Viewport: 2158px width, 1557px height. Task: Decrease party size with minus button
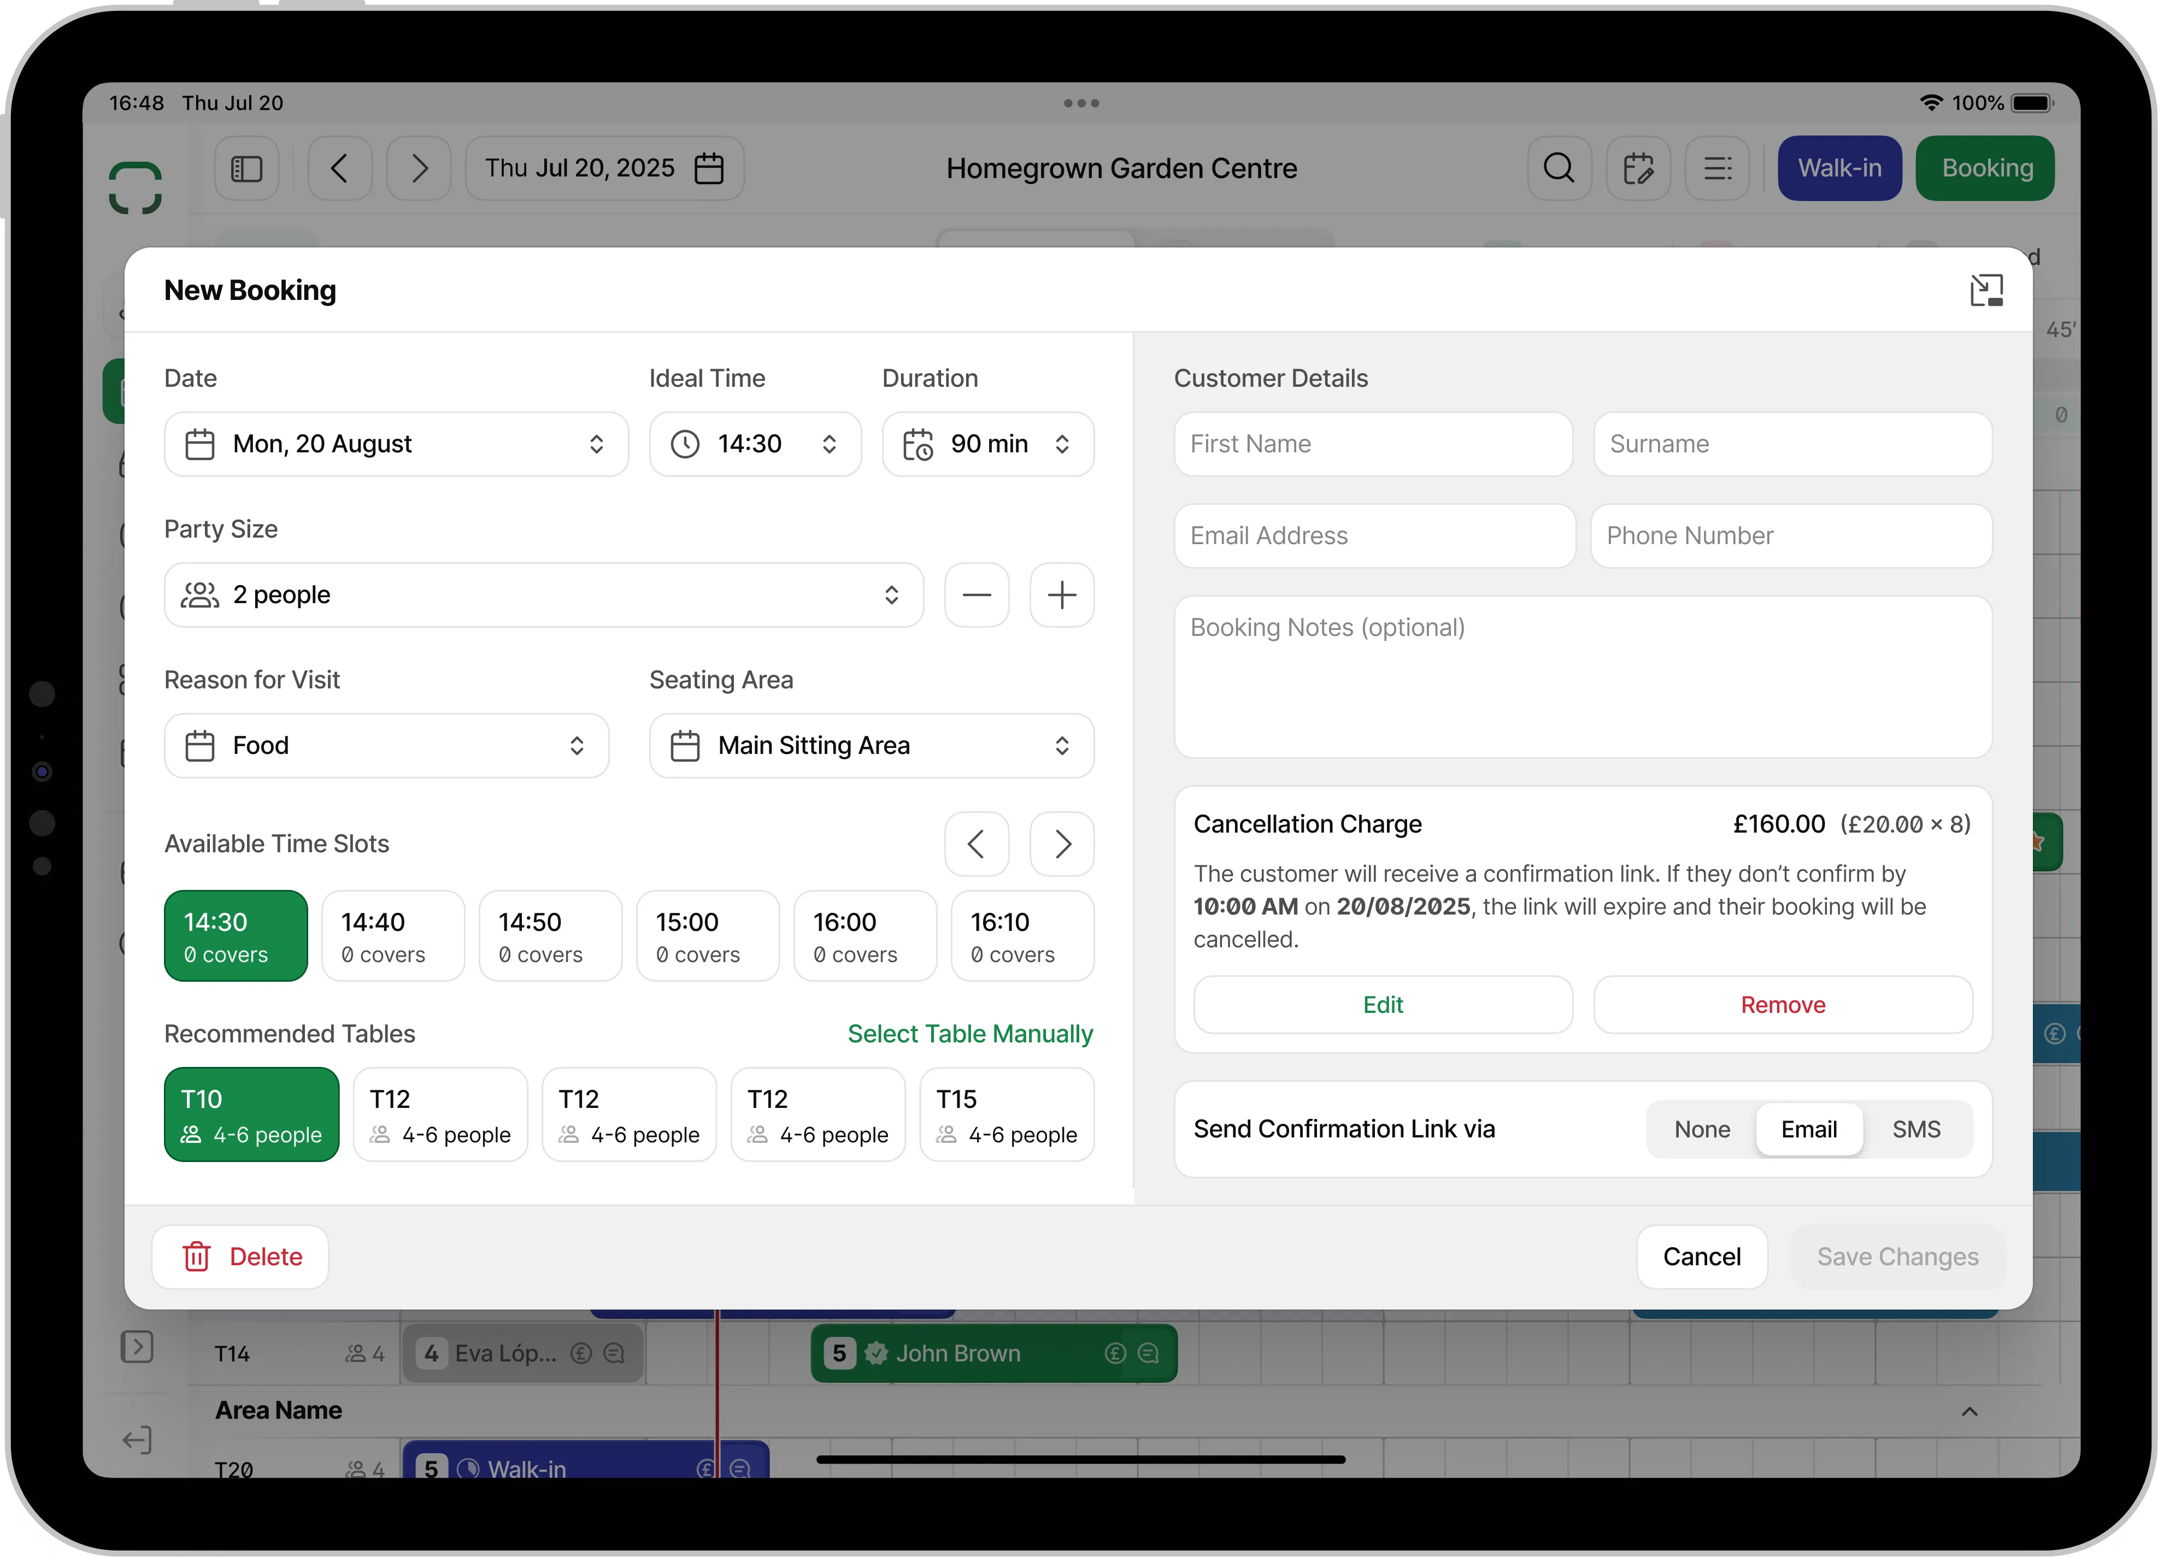[x=976, y=595]
